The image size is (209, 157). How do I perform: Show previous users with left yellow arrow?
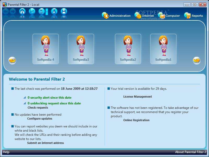(12, 61)
